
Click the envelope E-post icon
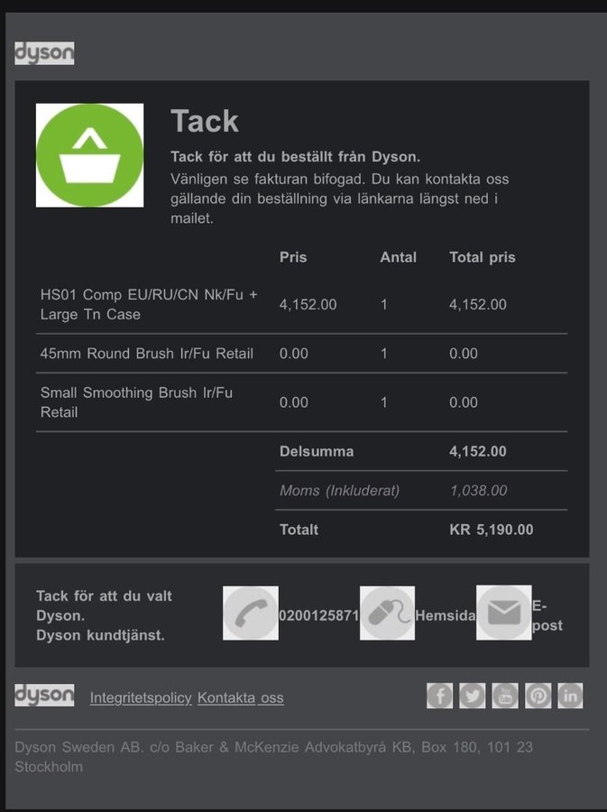coord(503,614)
